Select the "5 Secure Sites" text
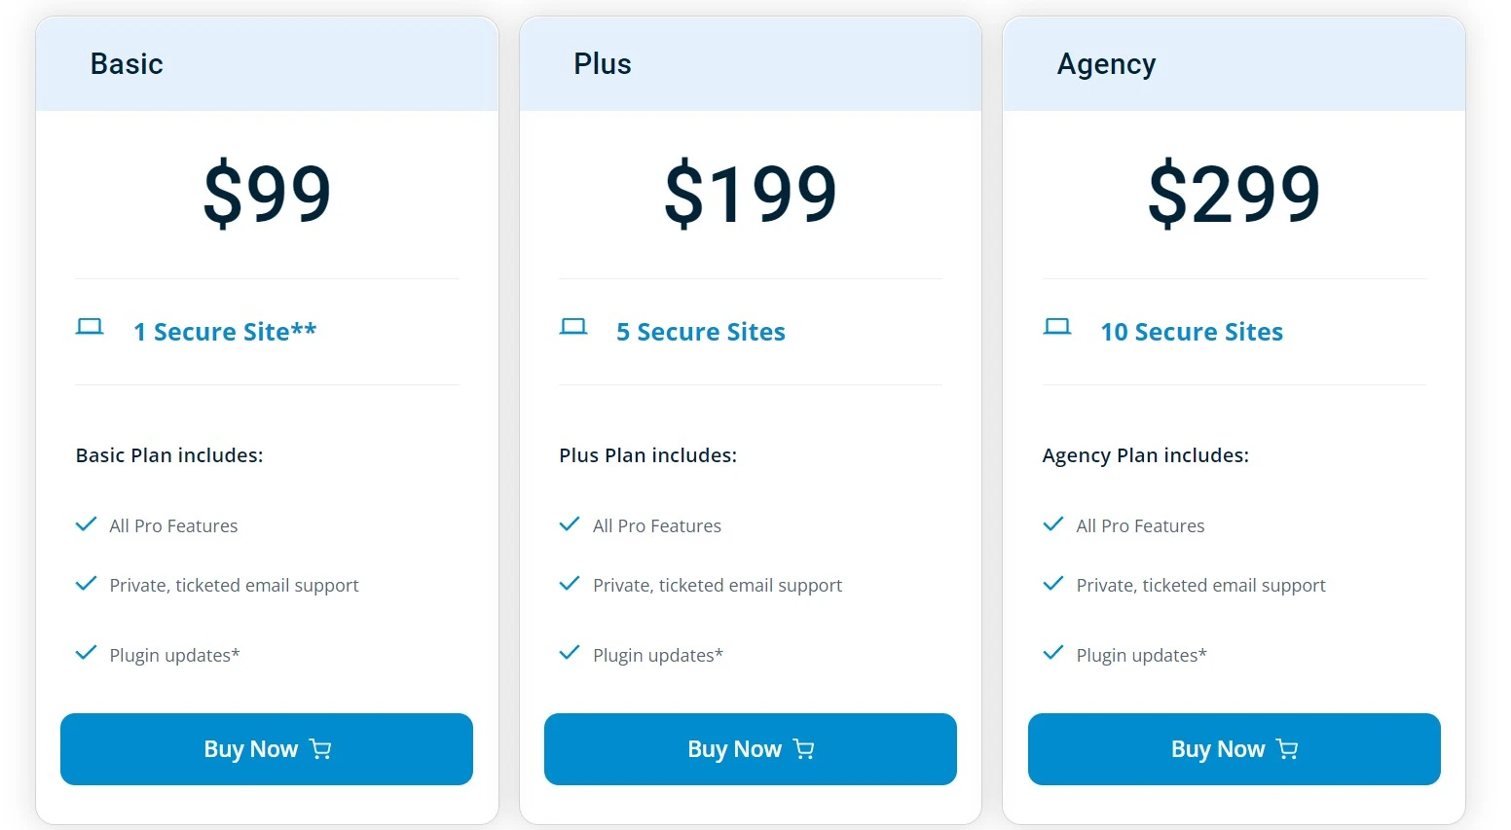Viewport: 1511px width, 830px height. 701,332
